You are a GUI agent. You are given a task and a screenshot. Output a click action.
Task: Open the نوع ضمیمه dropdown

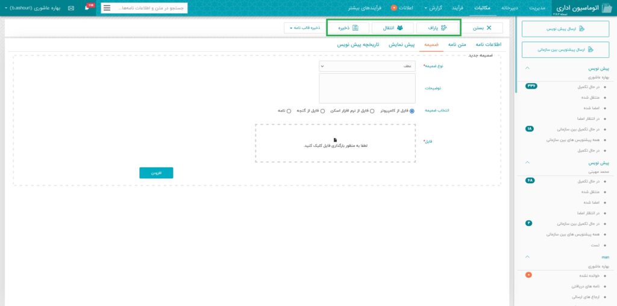pos(367,66)
